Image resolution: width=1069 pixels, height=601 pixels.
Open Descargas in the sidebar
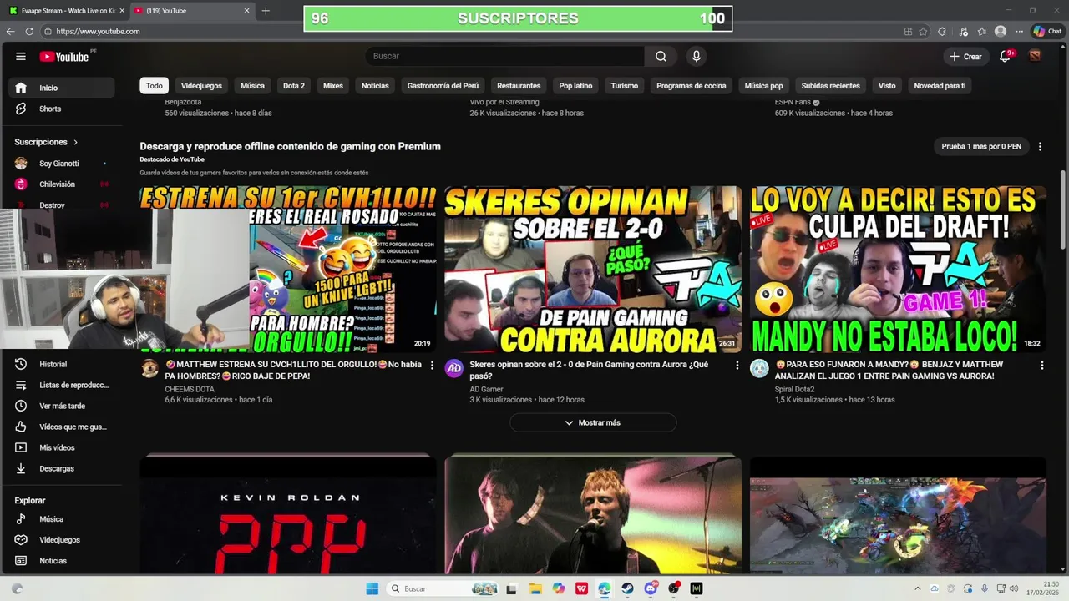tap(60, 468)
